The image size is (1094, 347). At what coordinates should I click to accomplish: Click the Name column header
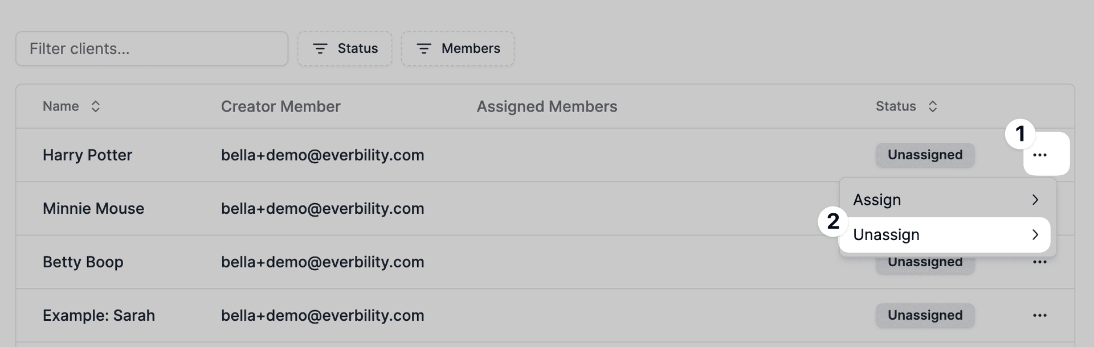(x=61, y=106)
